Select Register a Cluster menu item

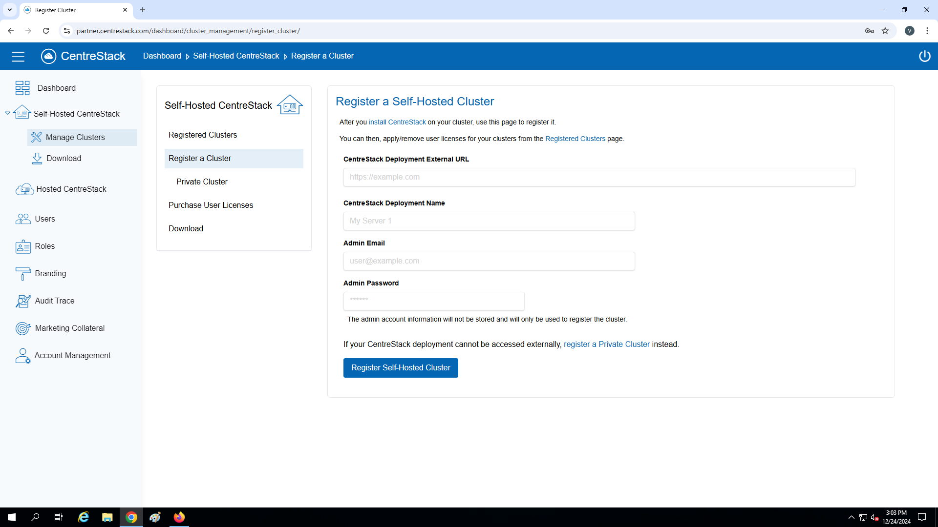(234, 159)
